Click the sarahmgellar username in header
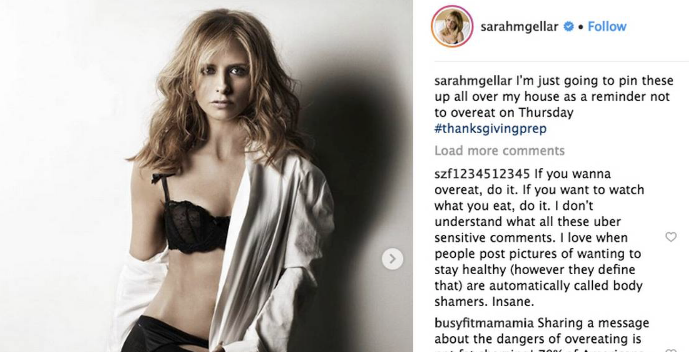Screen dimensions: 689x352 click(519, 27)
